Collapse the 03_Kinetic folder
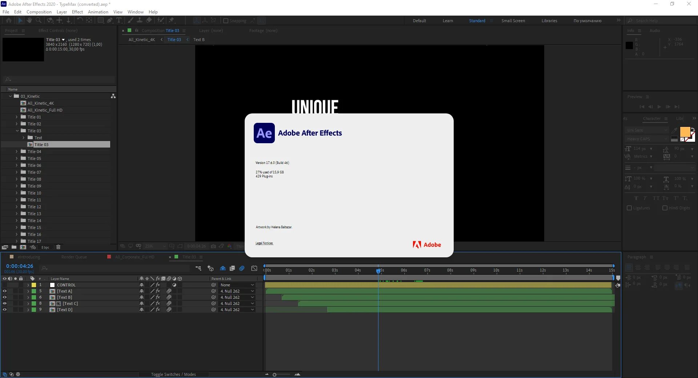 10,96
